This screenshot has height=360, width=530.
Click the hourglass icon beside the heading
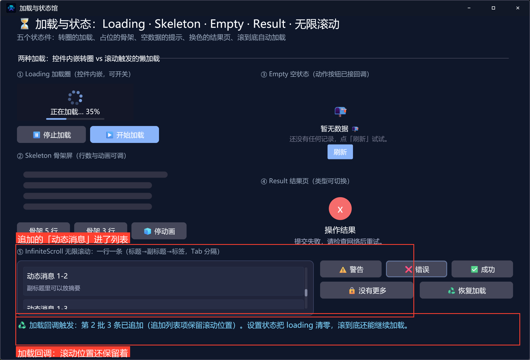coord(25,24)
